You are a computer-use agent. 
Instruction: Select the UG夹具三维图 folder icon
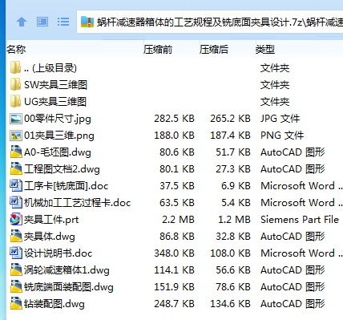(15, 101)
